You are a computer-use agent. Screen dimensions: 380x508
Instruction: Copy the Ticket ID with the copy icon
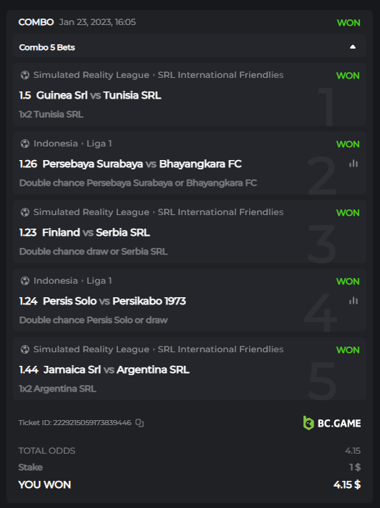pyautogui.click(x=140, y=423)
